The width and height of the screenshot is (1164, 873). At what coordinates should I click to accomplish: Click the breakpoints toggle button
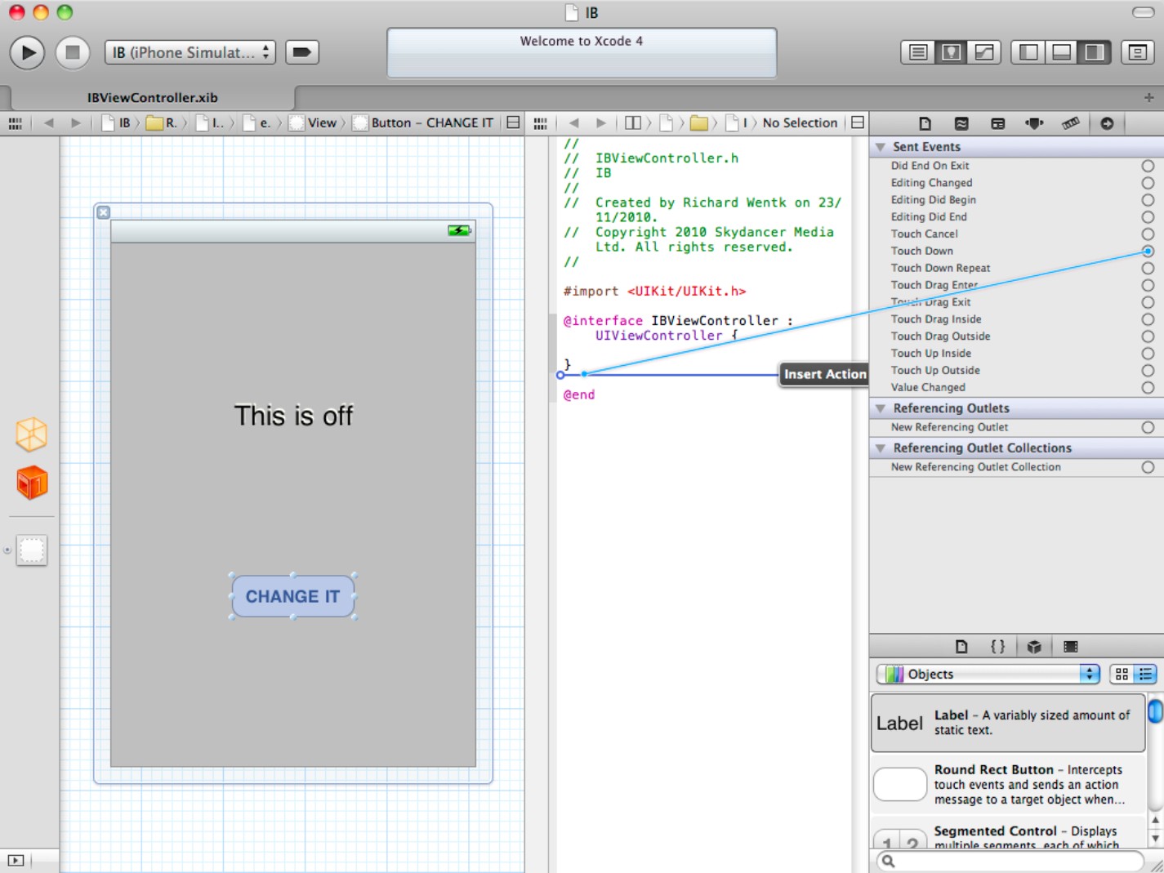(x=301, y=52)
